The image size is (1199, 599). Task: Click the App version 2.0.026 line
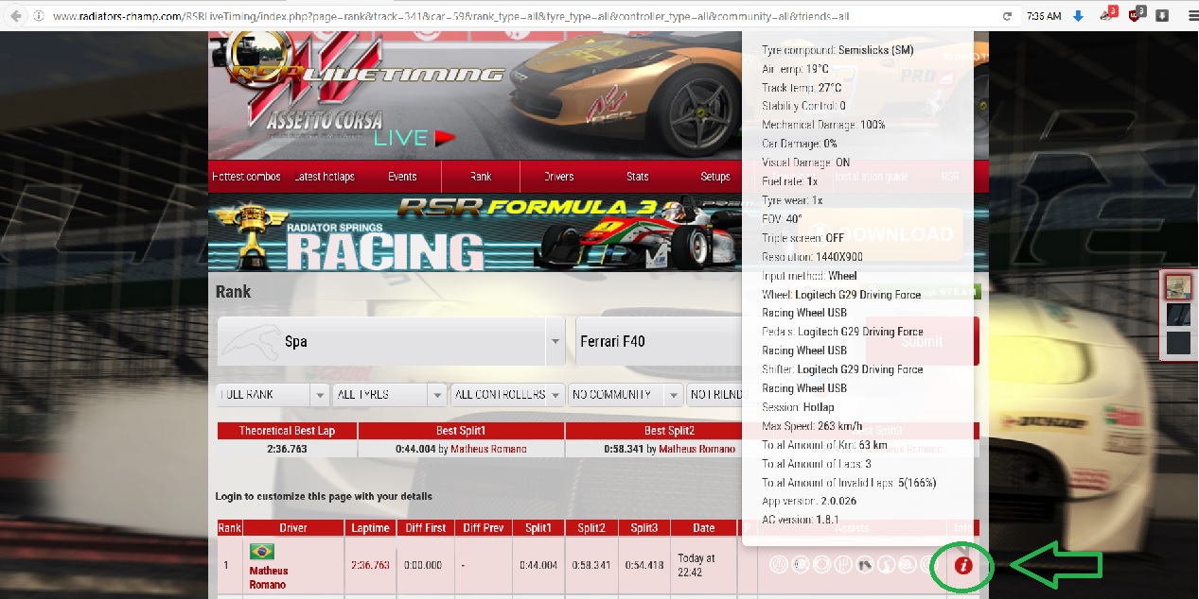tap(809, 501)
